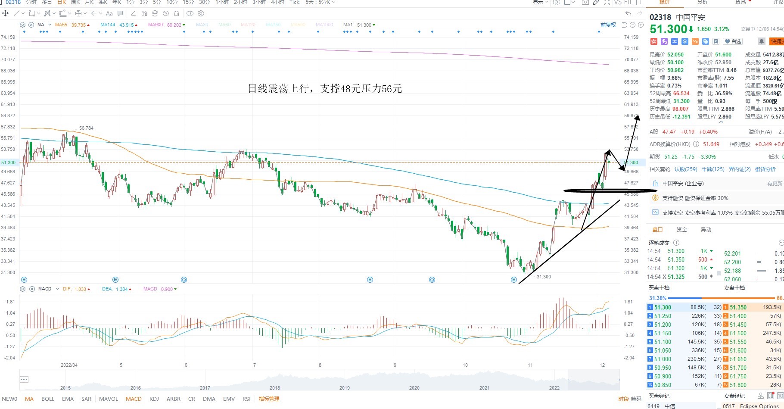The width and height of the screenshot is (784, 409).
Task: Click the pencil drawing style icon
Action: click(x=134, y=13)
